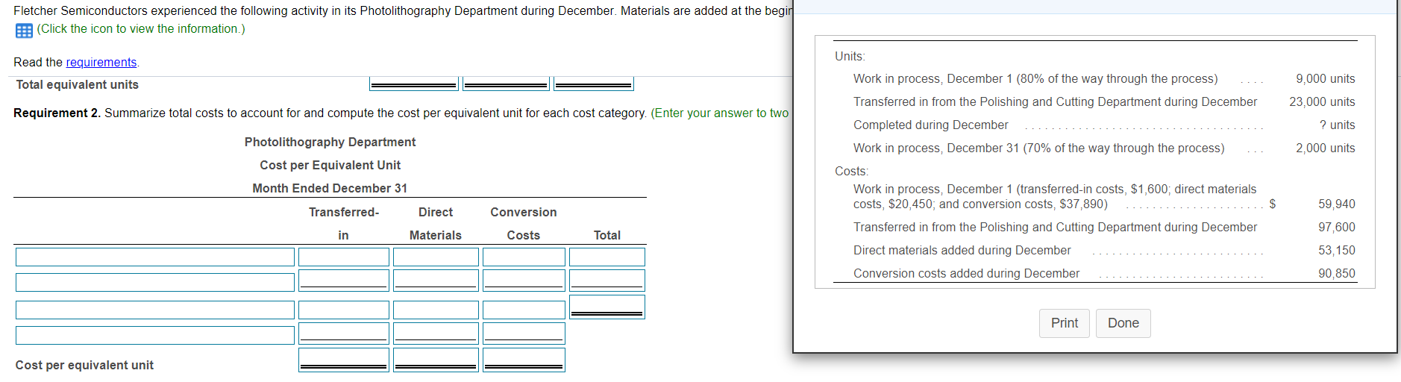Click first row Transferred-in cost field
The height and width of the screenshot is (382, 1401).
(343, 257)
